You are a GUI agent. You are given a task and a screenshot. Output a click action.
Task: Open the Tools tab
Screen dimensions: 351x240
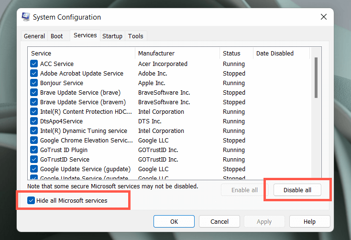point(135,36)
